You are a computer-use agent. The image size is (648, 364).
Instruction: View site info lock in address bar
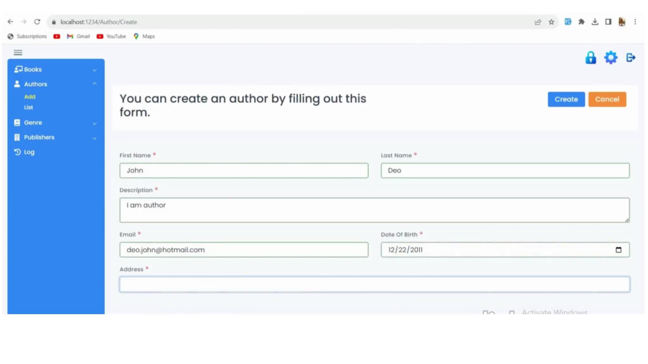54,22
